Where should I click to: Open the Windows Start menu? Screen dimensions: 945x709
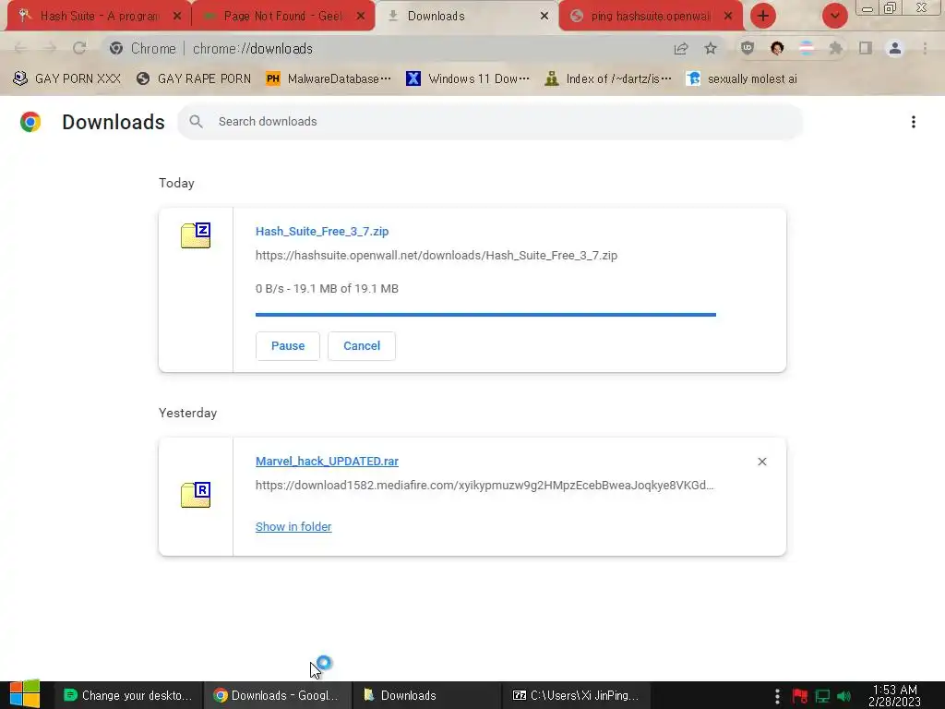[x=25, y=694]
